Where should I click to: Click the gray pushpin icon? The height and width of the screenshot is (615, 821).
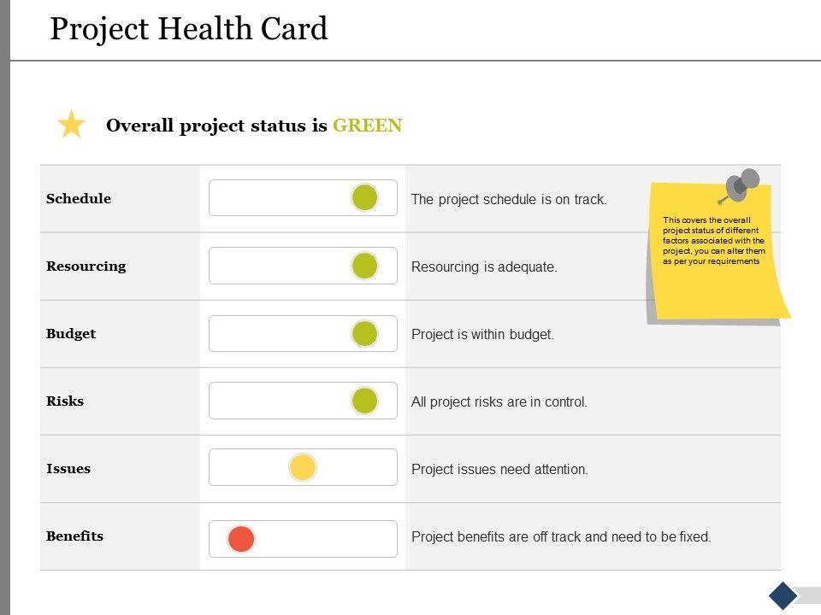[x=741, y=184]
